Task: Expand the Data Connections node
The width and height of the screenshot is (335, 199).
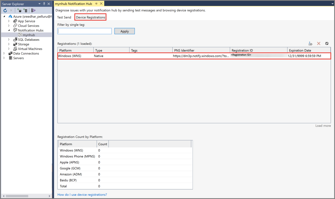Action: 4,53
